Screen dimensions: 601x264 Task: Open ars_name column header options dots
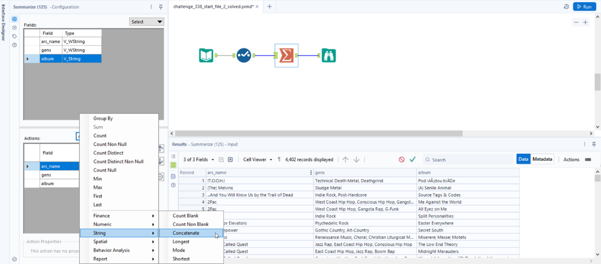[311, 173]
